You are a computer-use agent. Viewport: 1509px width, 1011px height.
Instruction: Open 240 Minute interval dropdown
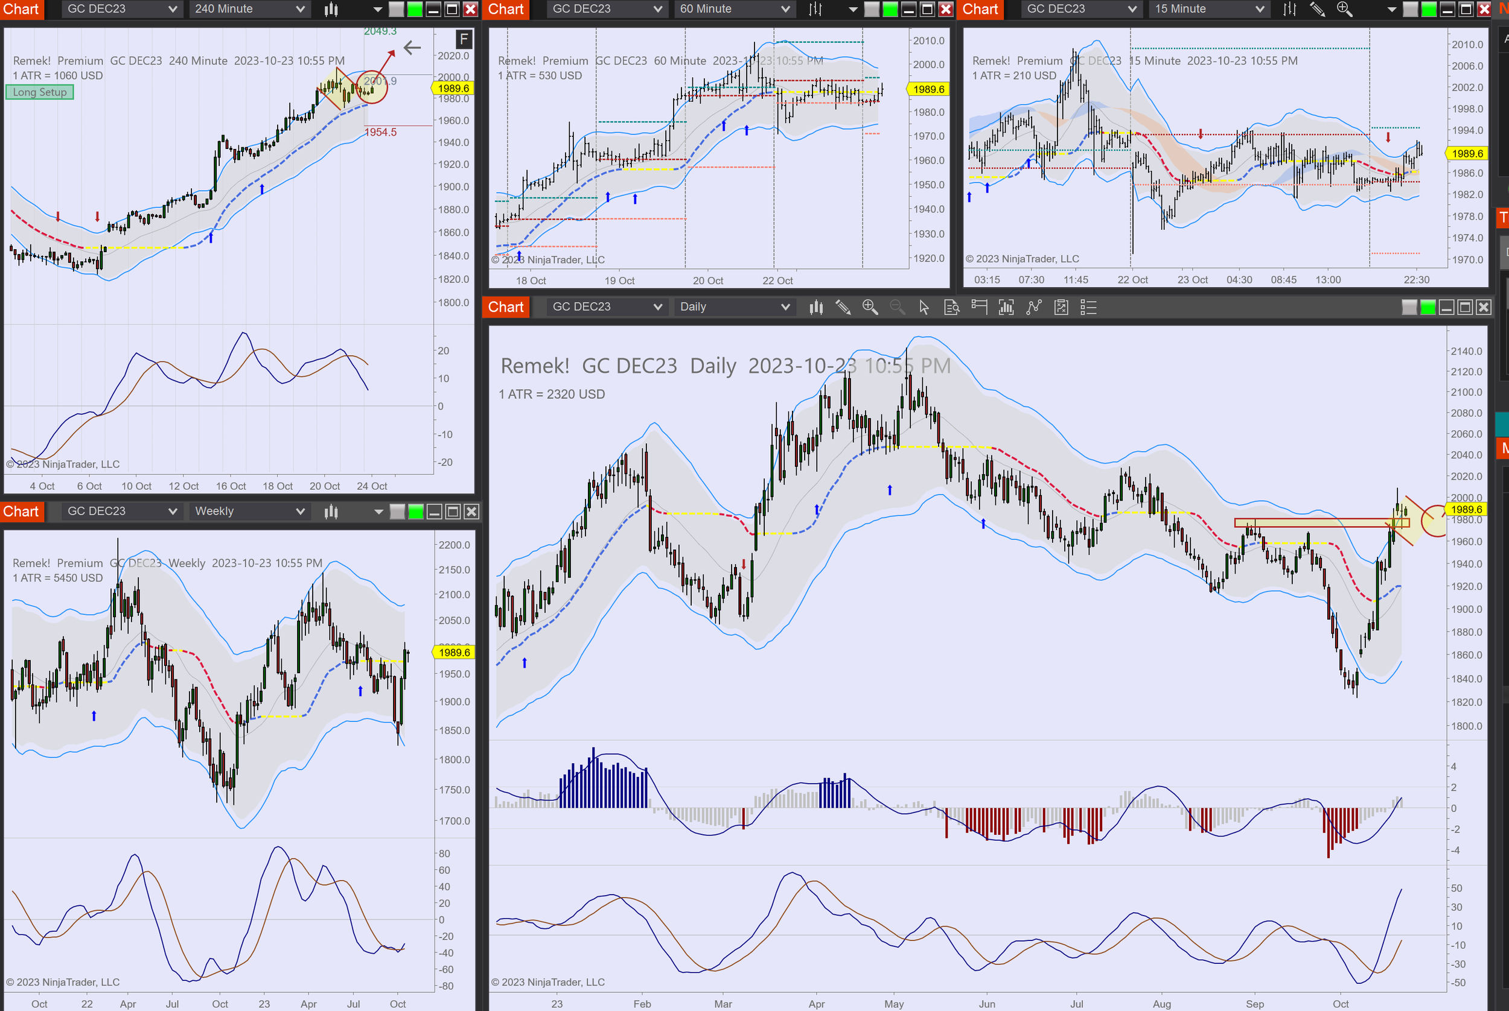pyautogui.click(x=249, y=9)
